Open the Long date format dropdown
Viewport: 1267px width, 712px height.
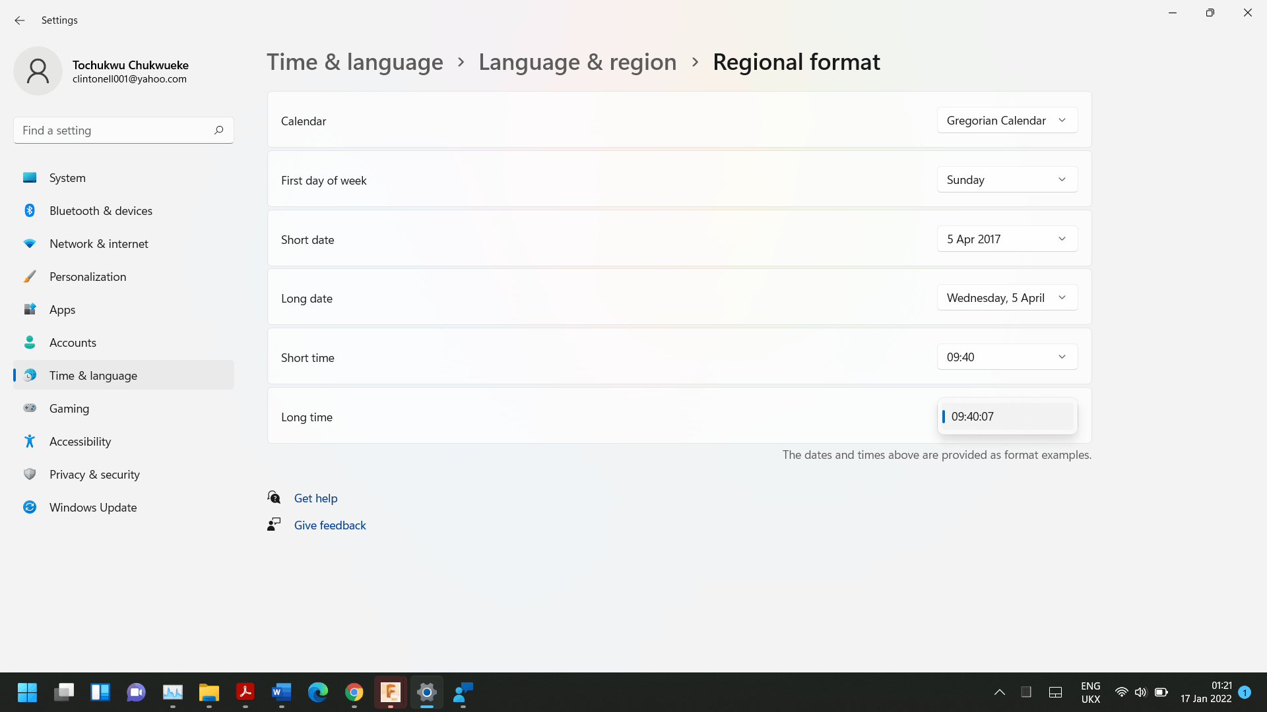tap(1006, 298)
